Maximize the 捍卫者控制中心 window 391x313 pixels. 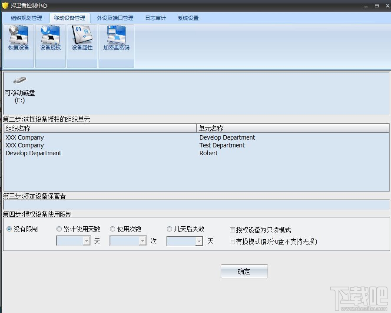pos(377,6)
